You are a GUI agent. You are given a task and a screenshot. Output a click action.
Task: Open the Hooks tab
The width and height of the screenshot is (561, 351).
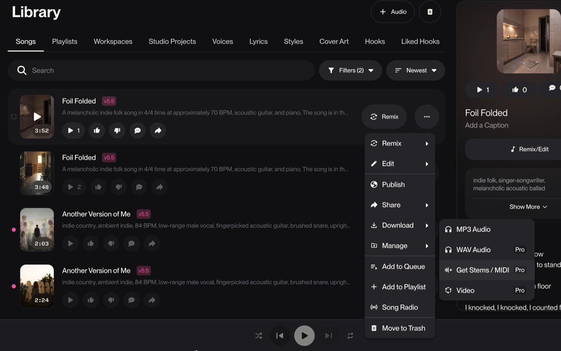click(x=375, y=41)
